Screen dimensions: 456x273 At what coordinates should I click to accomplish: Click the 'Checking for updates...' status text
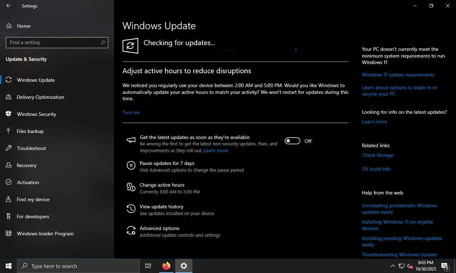179,43
